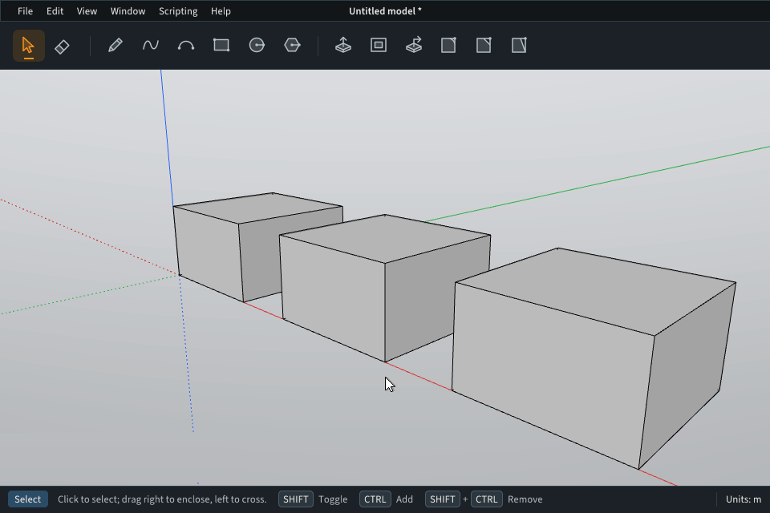Click the 'Remove' status bar label
Screen dimensions: 770x513
point(525,499)
